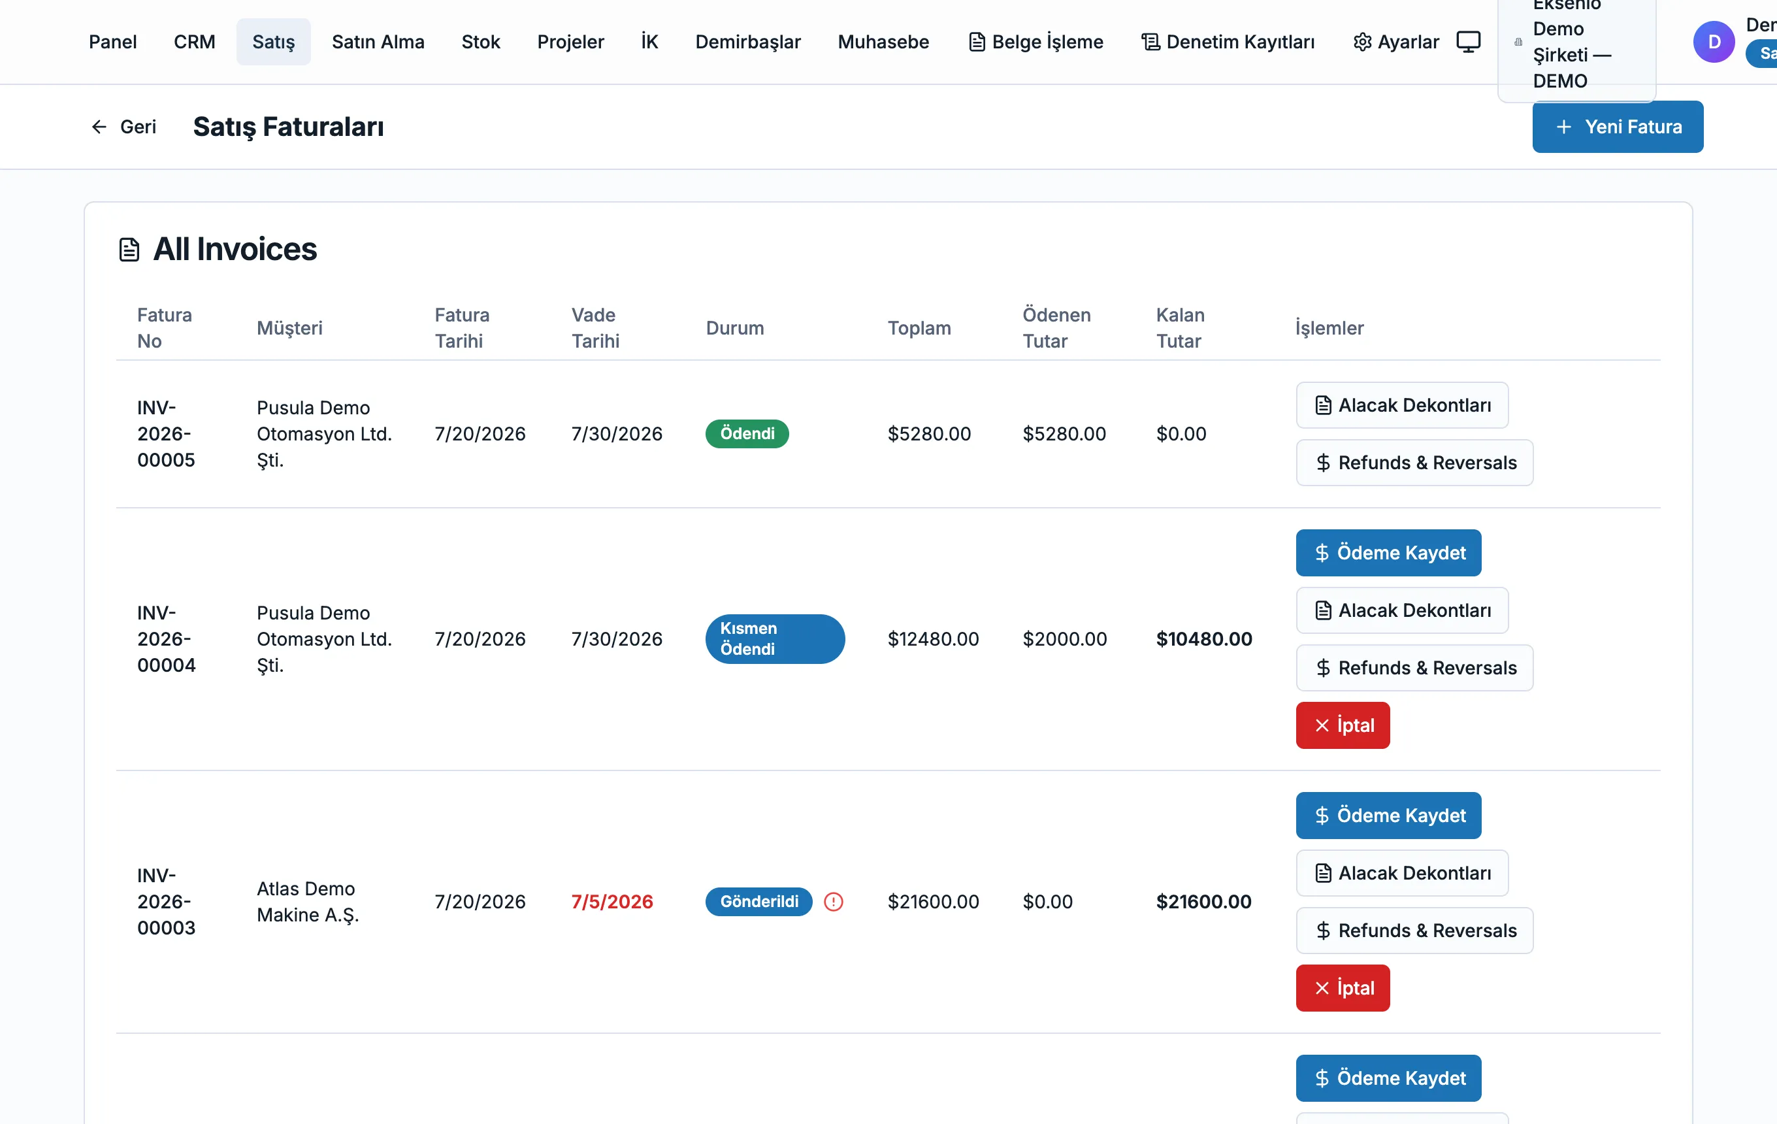Open the Muhasebe menu
This screenshot has width=1777, height=1124.
coord(883,42)
